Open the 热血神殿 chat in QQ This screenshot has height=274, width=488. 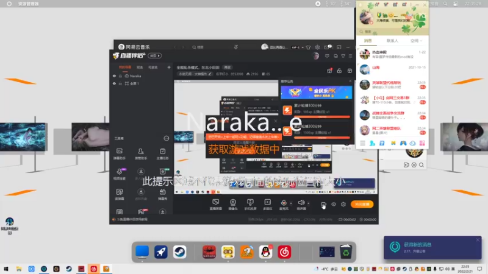click(392, 54)
